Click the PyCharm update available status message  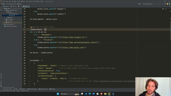click(x=15, y=91)
